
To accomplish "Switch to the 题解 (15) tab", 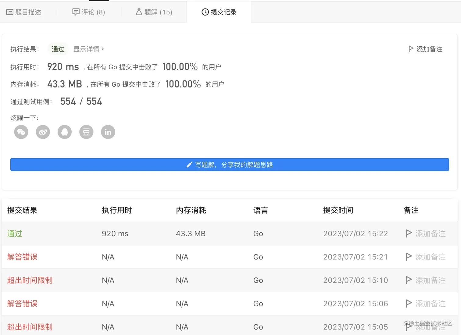I will 154,12.
